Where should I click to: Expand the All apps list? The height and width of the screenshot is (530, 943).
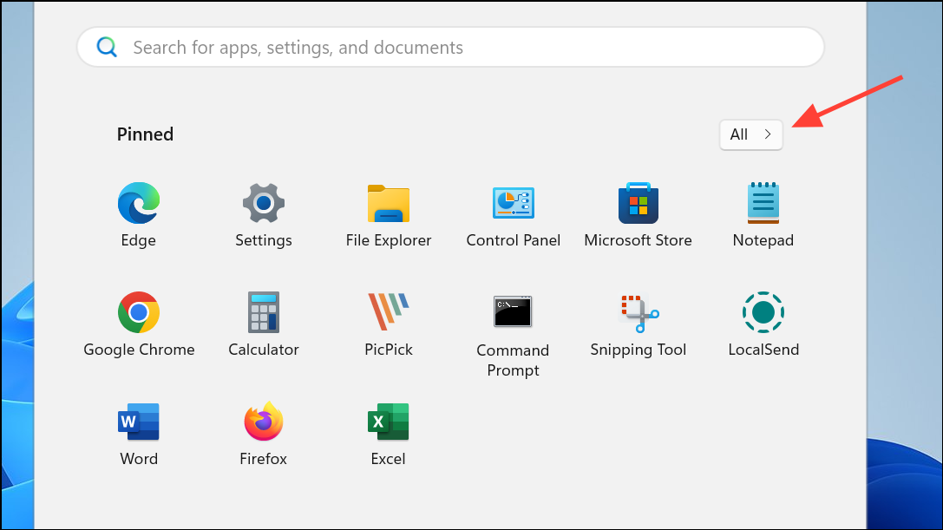click(750, 134)
